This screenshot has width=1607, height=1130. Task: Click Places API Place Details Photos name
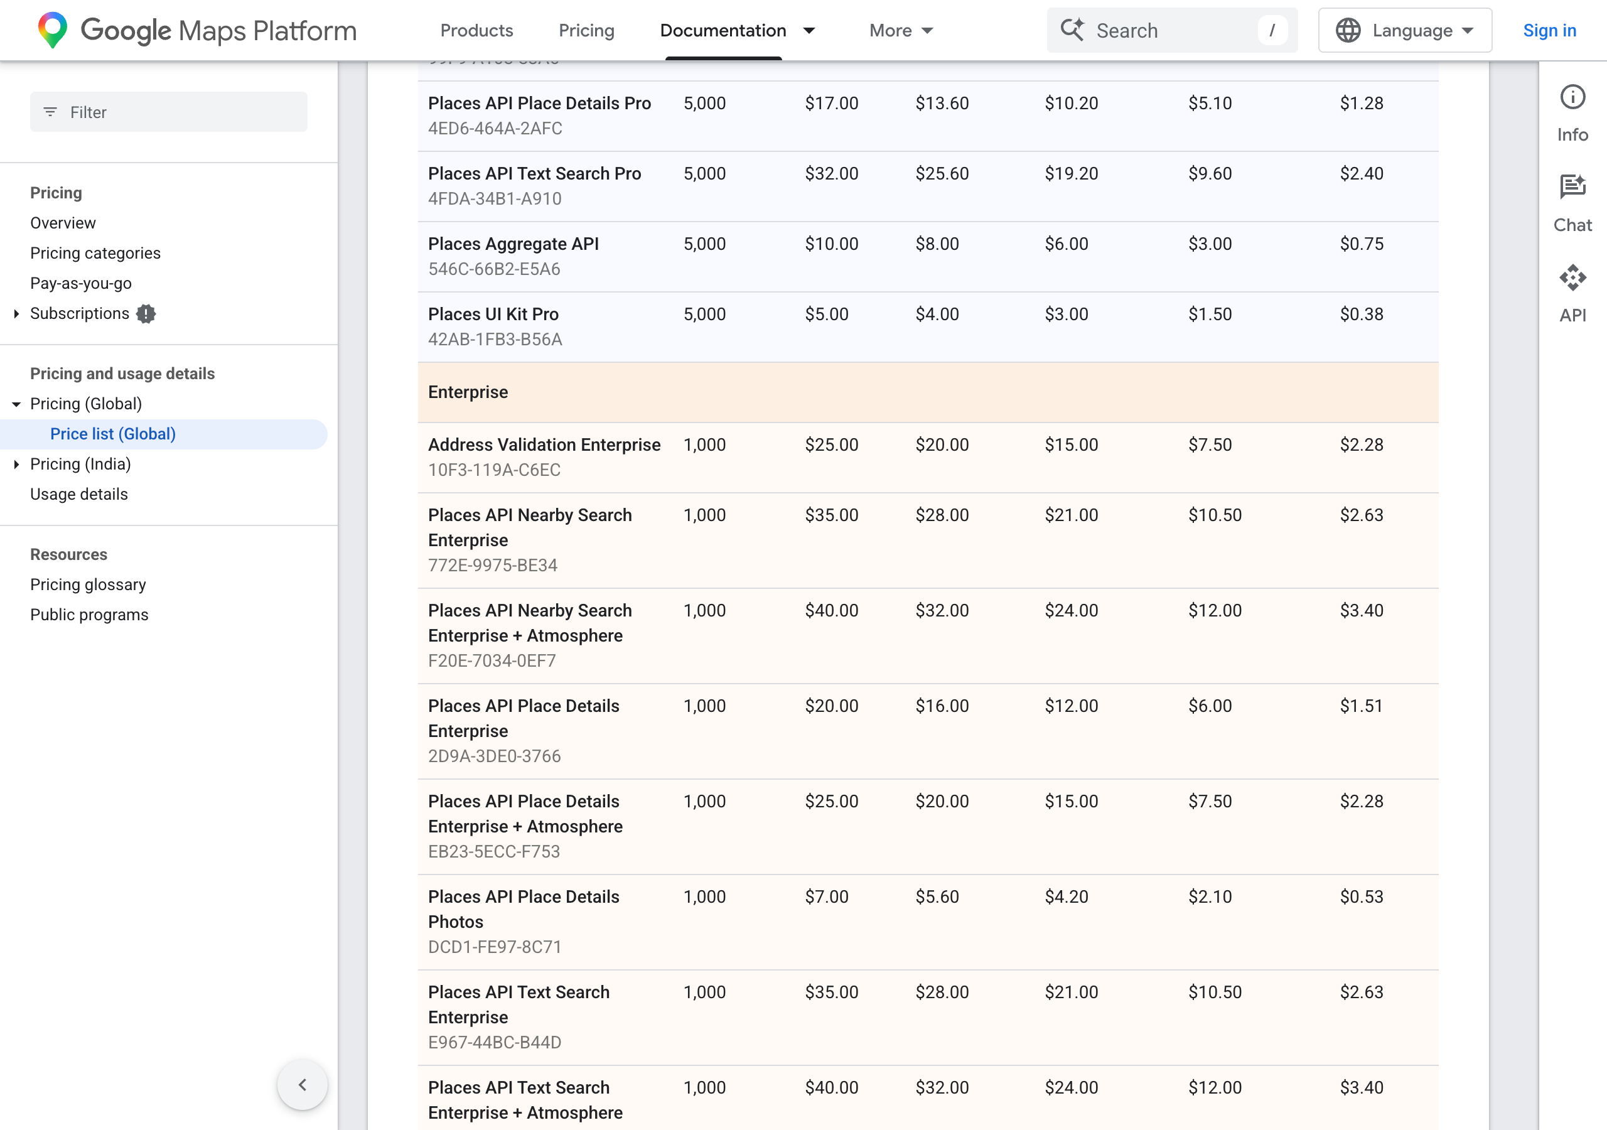524,910
